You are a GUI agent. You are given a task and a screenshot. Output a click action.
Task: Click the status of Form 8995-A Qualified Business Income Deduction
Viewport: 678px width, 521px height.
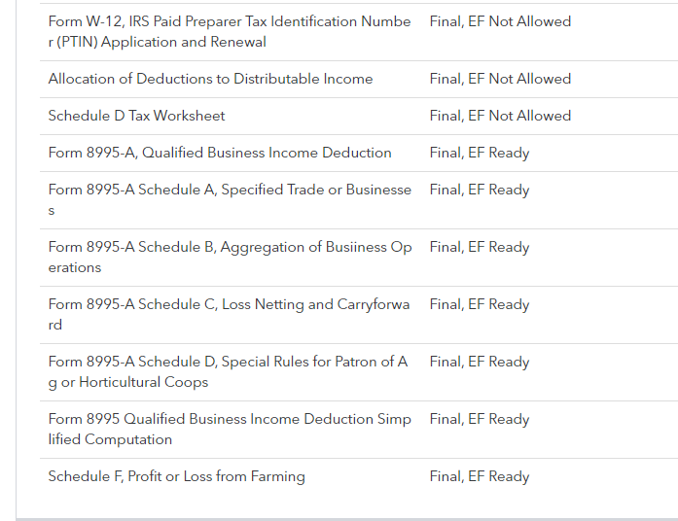pos(480,153)
